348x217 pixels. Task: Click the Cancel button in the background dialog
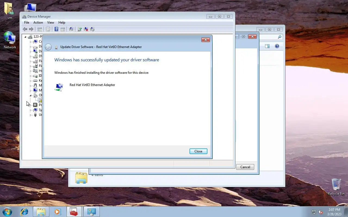click(245, 167)
